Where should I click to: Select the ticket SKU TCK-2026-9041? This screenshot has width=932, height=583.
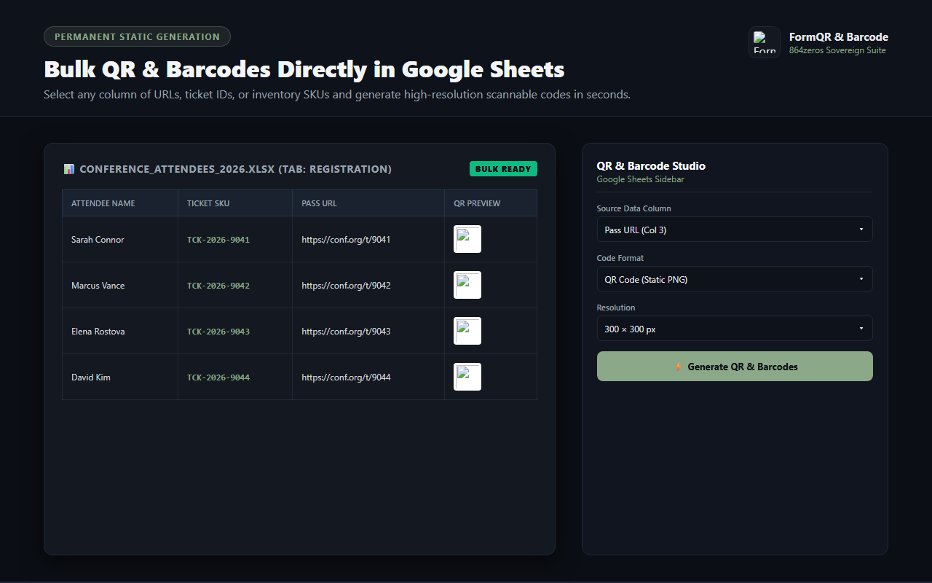pyautogui.click(x=218, y=240)
